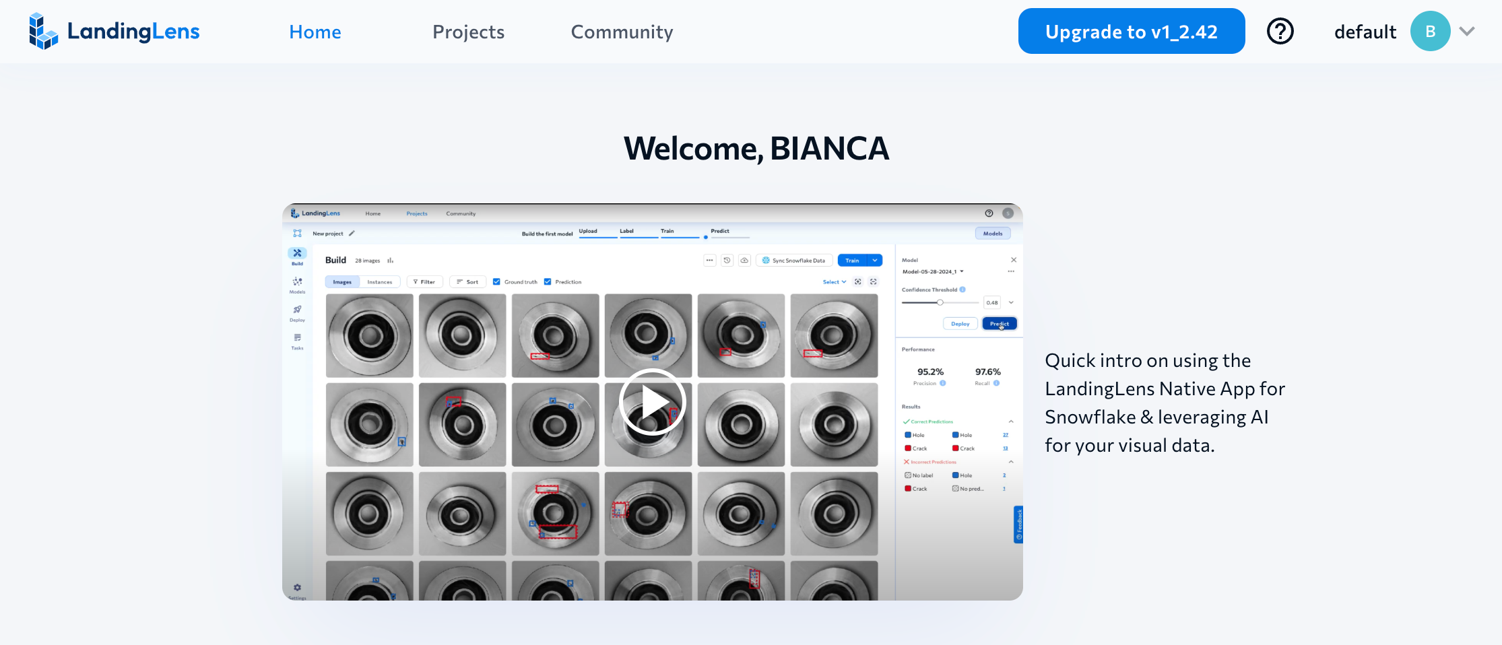Click the LandingLens logo

114,32
